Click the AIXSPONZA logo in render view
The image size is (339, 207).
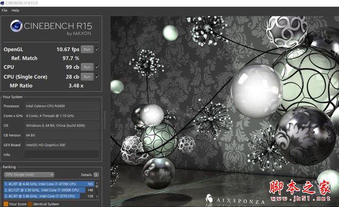[x=235, y=199]
